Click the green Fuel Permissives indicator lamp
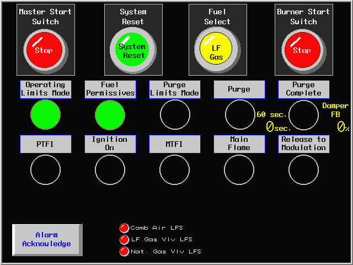The height and width of the screenshot is (265, 353). click(110, 115)
